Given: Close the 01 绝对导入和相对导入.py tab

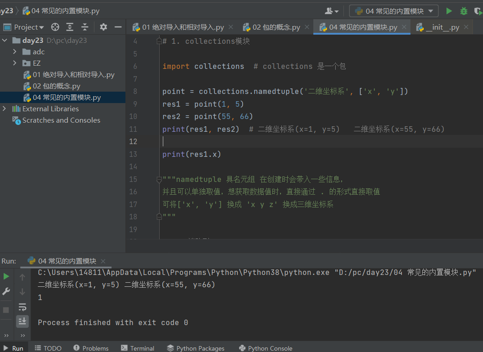Looking at the screenshot, I should 231,27.
